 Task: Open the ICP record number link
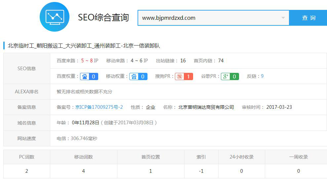point(99,107)
